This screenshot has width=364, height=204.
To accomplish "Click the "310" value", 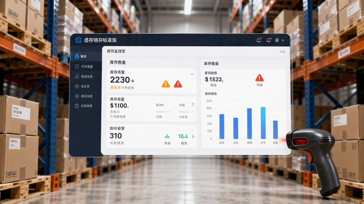I will 116,136.
